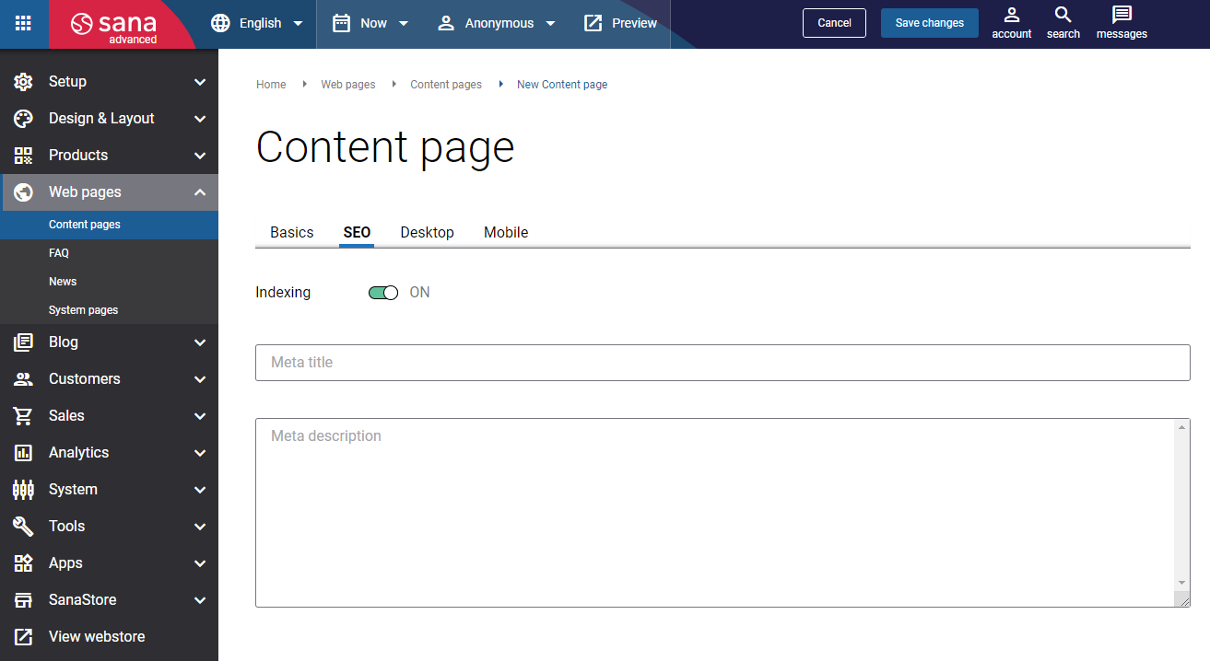1210x661 pixels.
Task: Click the Sales cart icon
Action: 23,416
